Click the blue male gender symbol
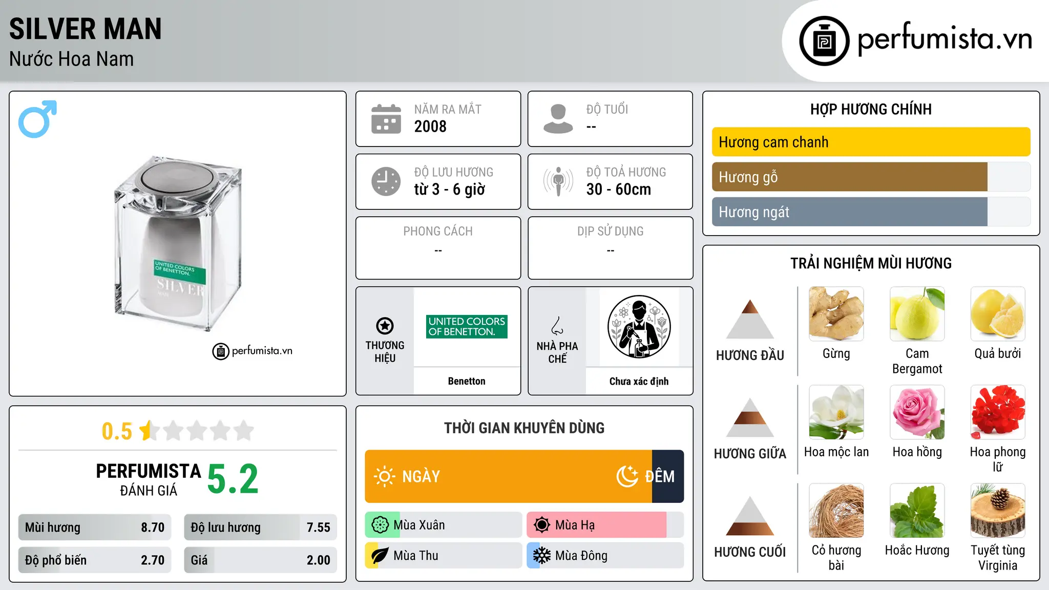This screenshot has width=1049, height=590. (38, 119)
